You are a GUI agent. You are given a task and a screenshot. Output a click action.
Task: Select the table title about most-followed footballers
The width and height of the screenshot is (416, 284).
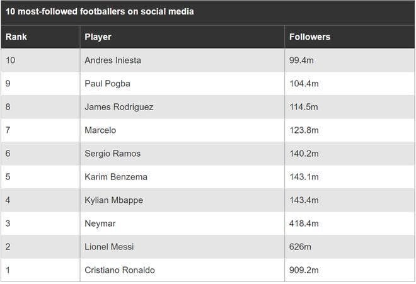pyautogui.click(x=100, y=12)
